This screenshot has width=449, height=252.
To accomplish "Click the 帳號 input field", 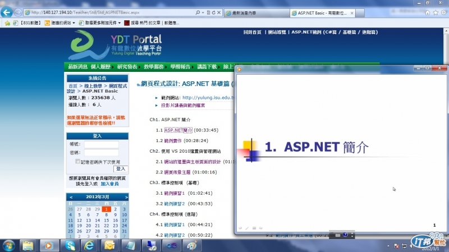I will tap(102, 144).
